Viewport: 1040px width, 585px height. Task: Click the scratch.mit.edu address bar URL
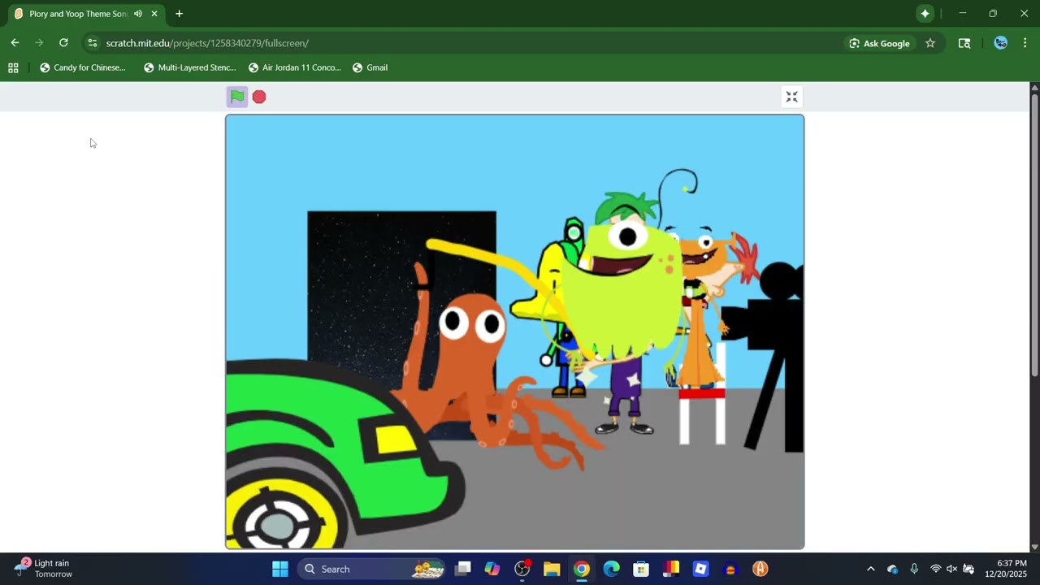[207, 43]
